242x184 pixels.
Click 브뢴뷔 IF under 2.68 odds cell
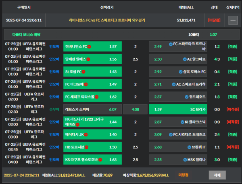click(x=178, y=147)
